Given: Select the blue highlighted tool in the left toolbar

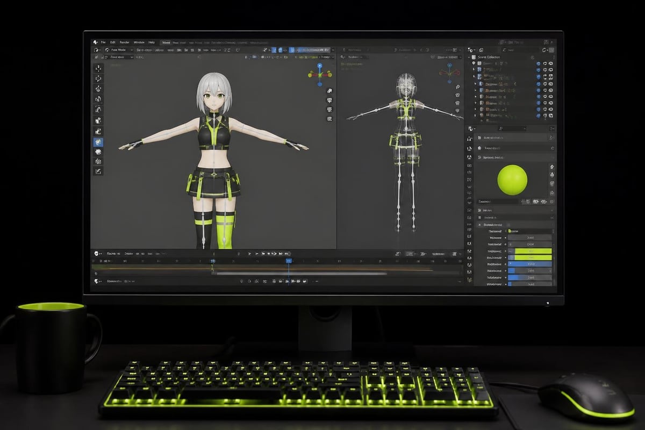Looking at the screenshot, I should coord(98,142).
